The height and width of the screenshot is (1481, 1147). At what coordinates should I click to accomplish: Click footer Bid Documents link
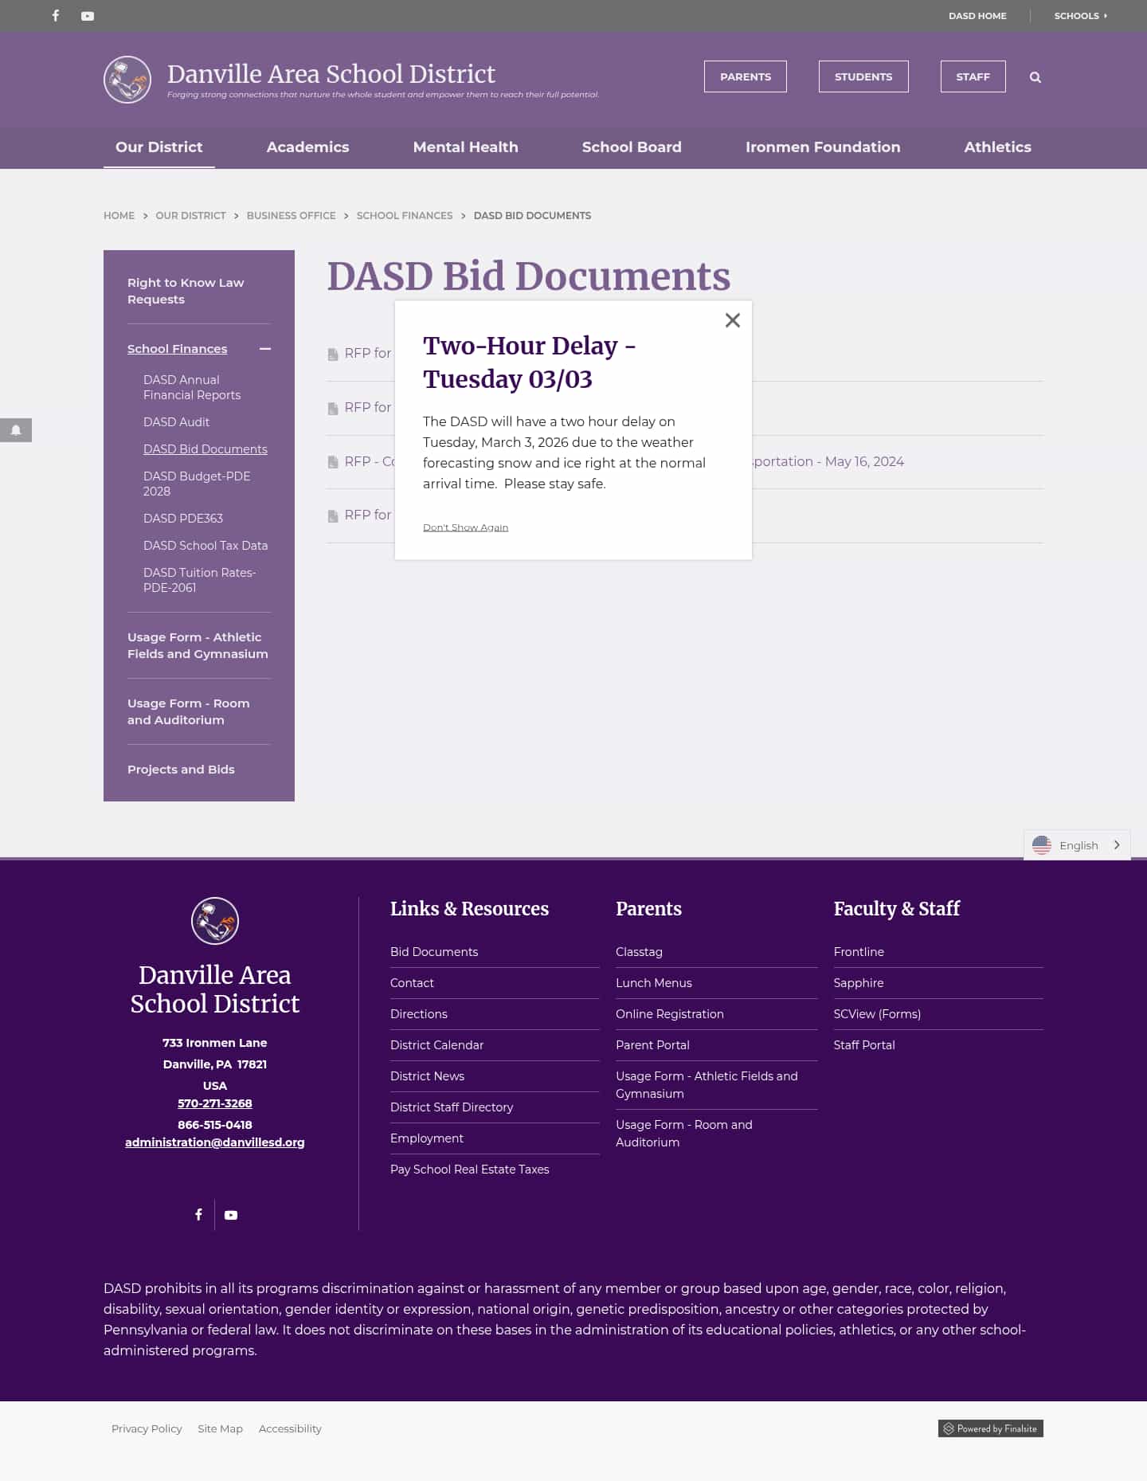(434, 952)
